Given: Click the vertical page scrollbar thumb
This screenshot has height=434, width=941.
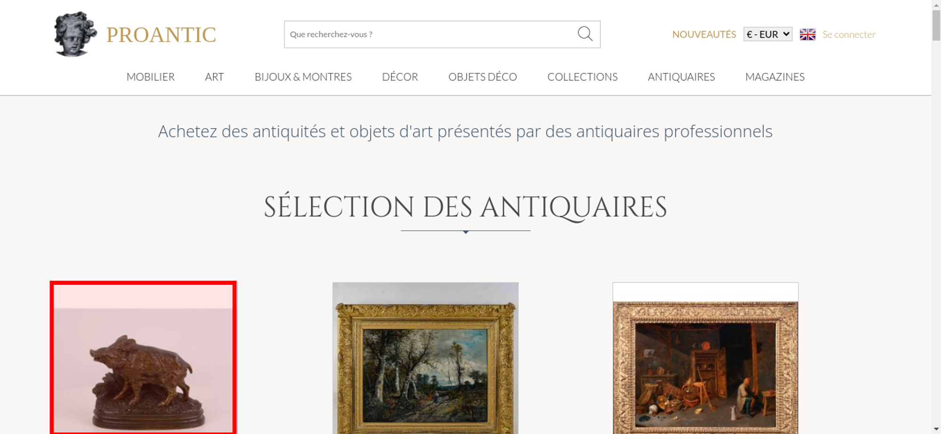Looking at the screenshot, I should [x=936, y=25].
